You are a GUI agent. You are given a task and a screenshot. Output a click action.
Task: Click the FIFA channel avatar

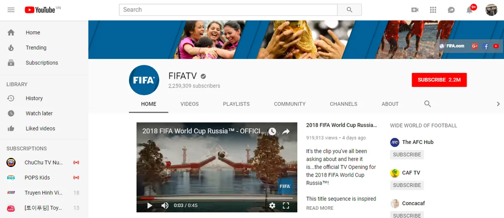[x=144, y=80]
